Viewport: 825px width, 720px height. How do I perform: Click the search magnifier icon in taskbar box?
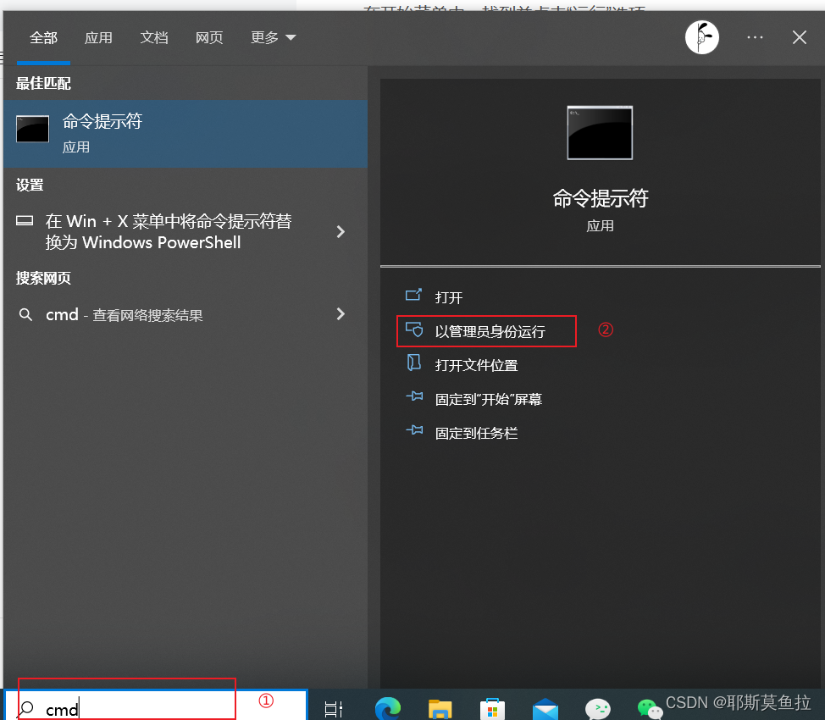[25, 709]
